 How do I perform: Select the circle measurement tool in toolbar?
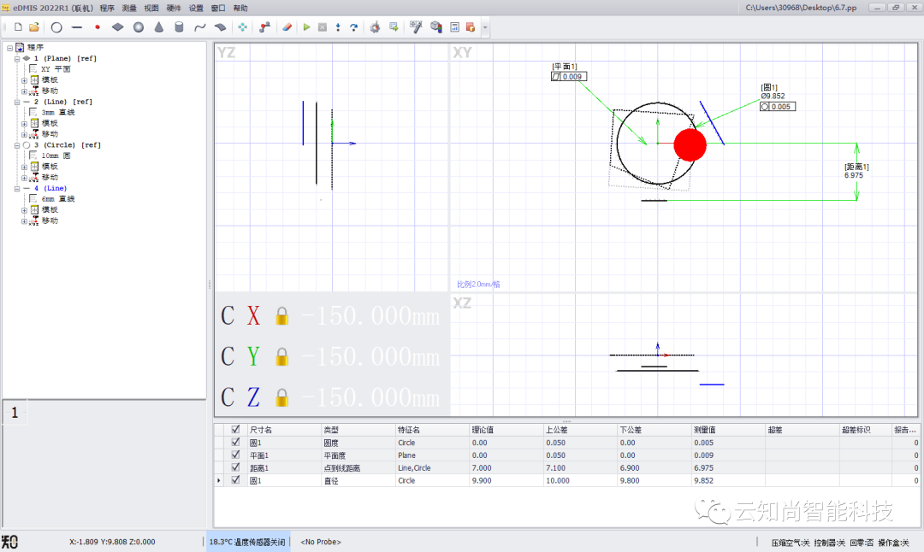(x=56, y=27)
